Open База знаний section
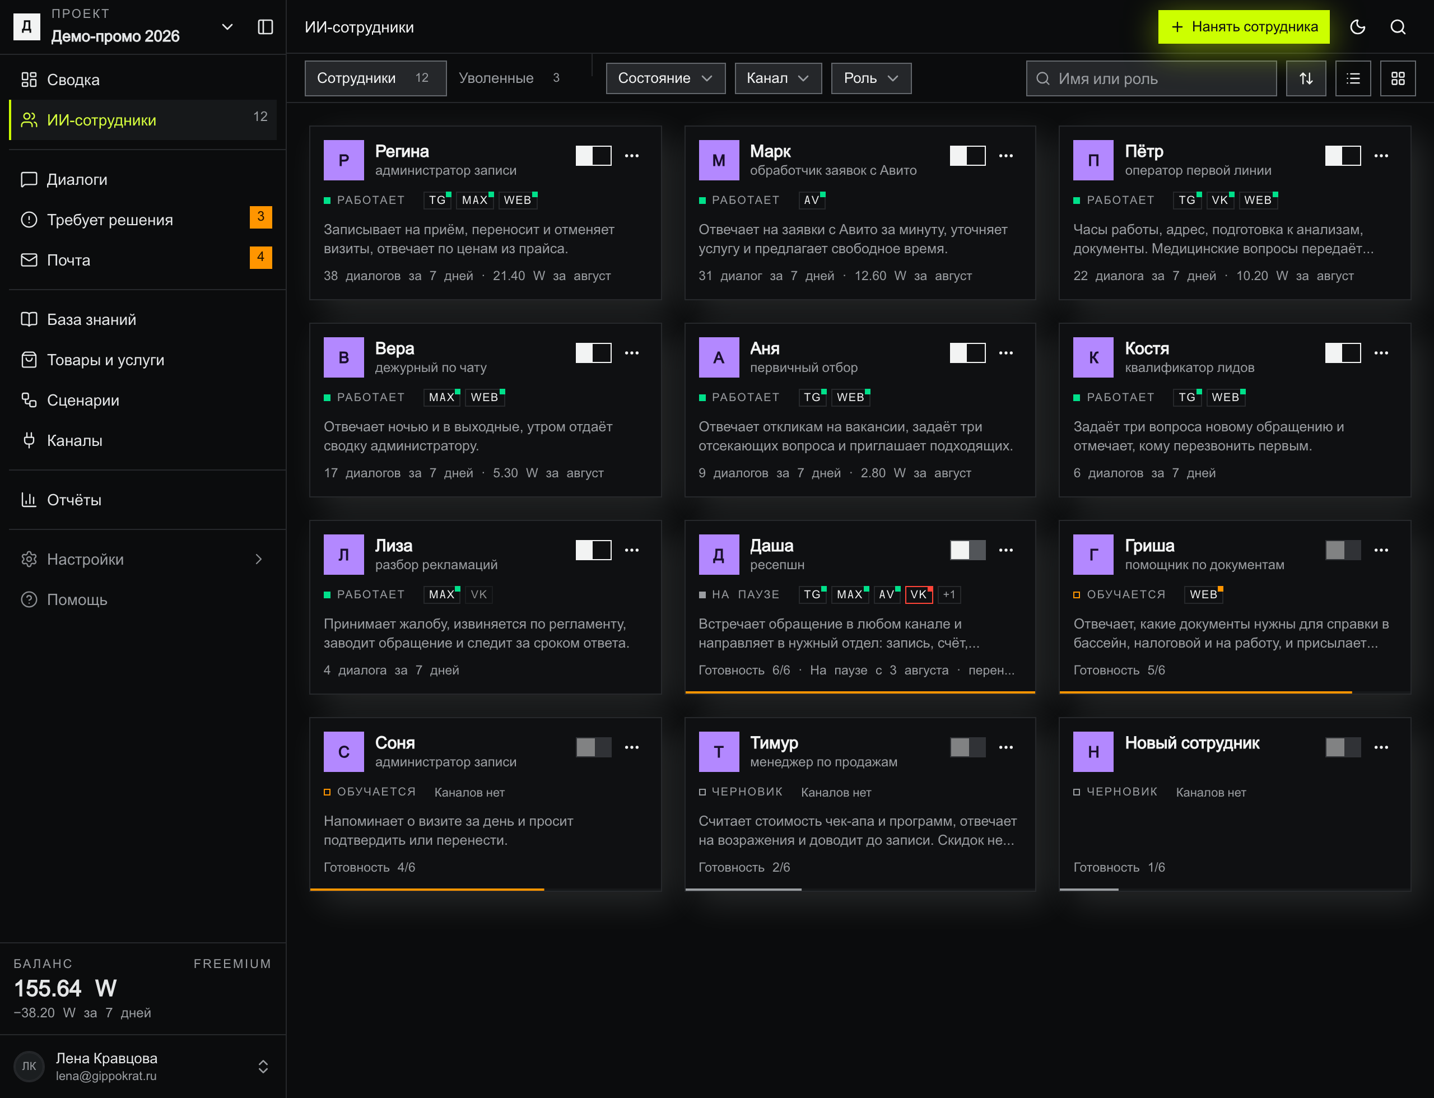The width and height of the screenshot is (1434, 1098). (x=143, y=319)
